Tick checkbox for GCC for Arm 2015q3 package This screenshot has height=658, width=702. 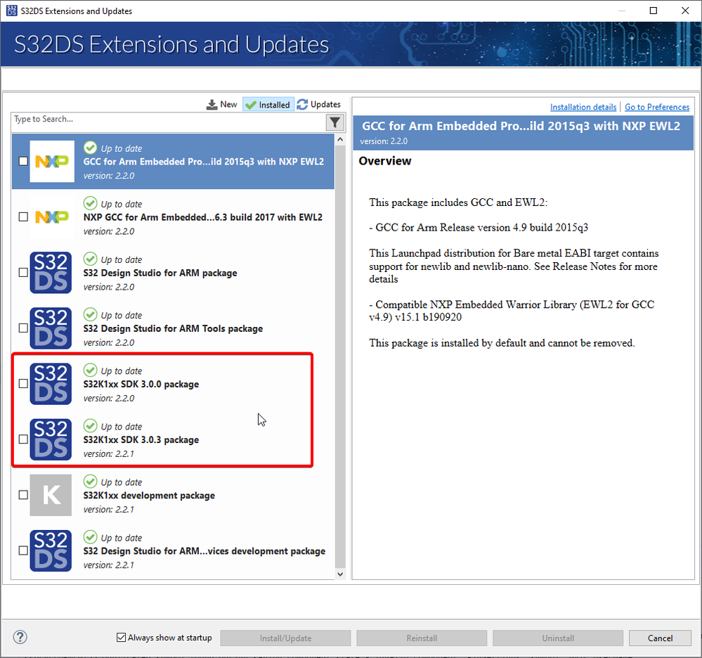point(23,161)
